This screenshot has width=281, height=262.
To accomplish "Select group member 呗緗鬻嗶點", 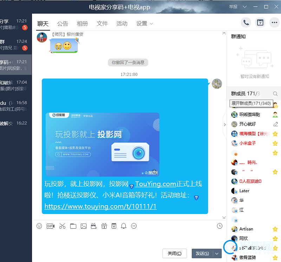I will [x=250, y=115].
